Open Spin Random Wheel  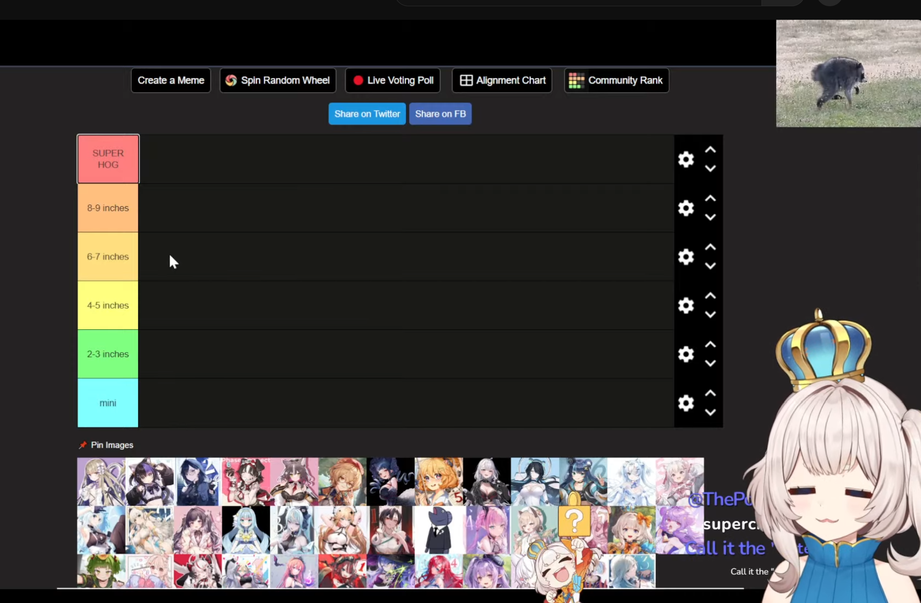click(x=278, y=80)
